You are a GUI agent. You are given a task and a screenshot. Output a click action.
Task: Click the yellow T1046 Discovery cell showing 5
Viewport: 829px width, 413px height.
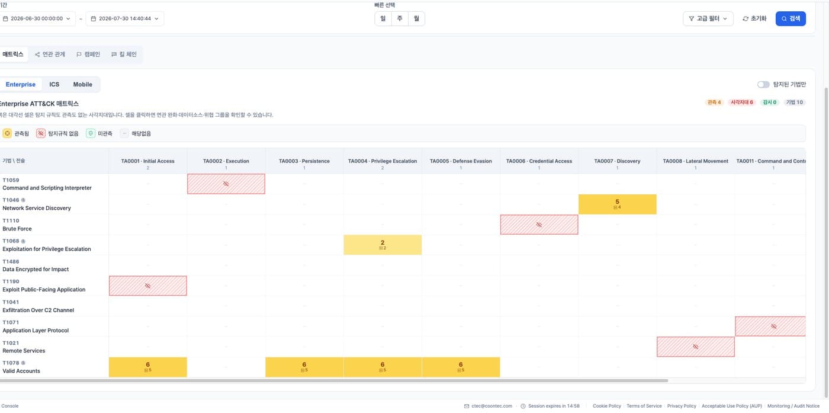[617, 204]
